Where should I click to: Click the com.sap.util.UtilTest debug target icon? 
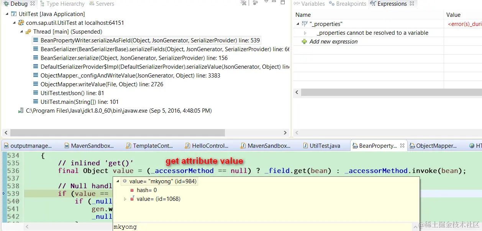[21, 23]
